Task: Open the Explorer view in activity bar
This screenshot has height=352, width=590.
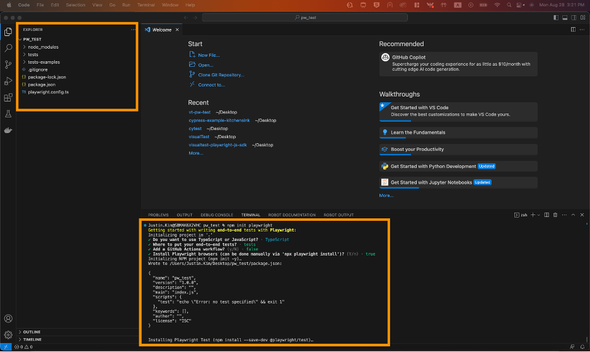Action: pos(8,32)
